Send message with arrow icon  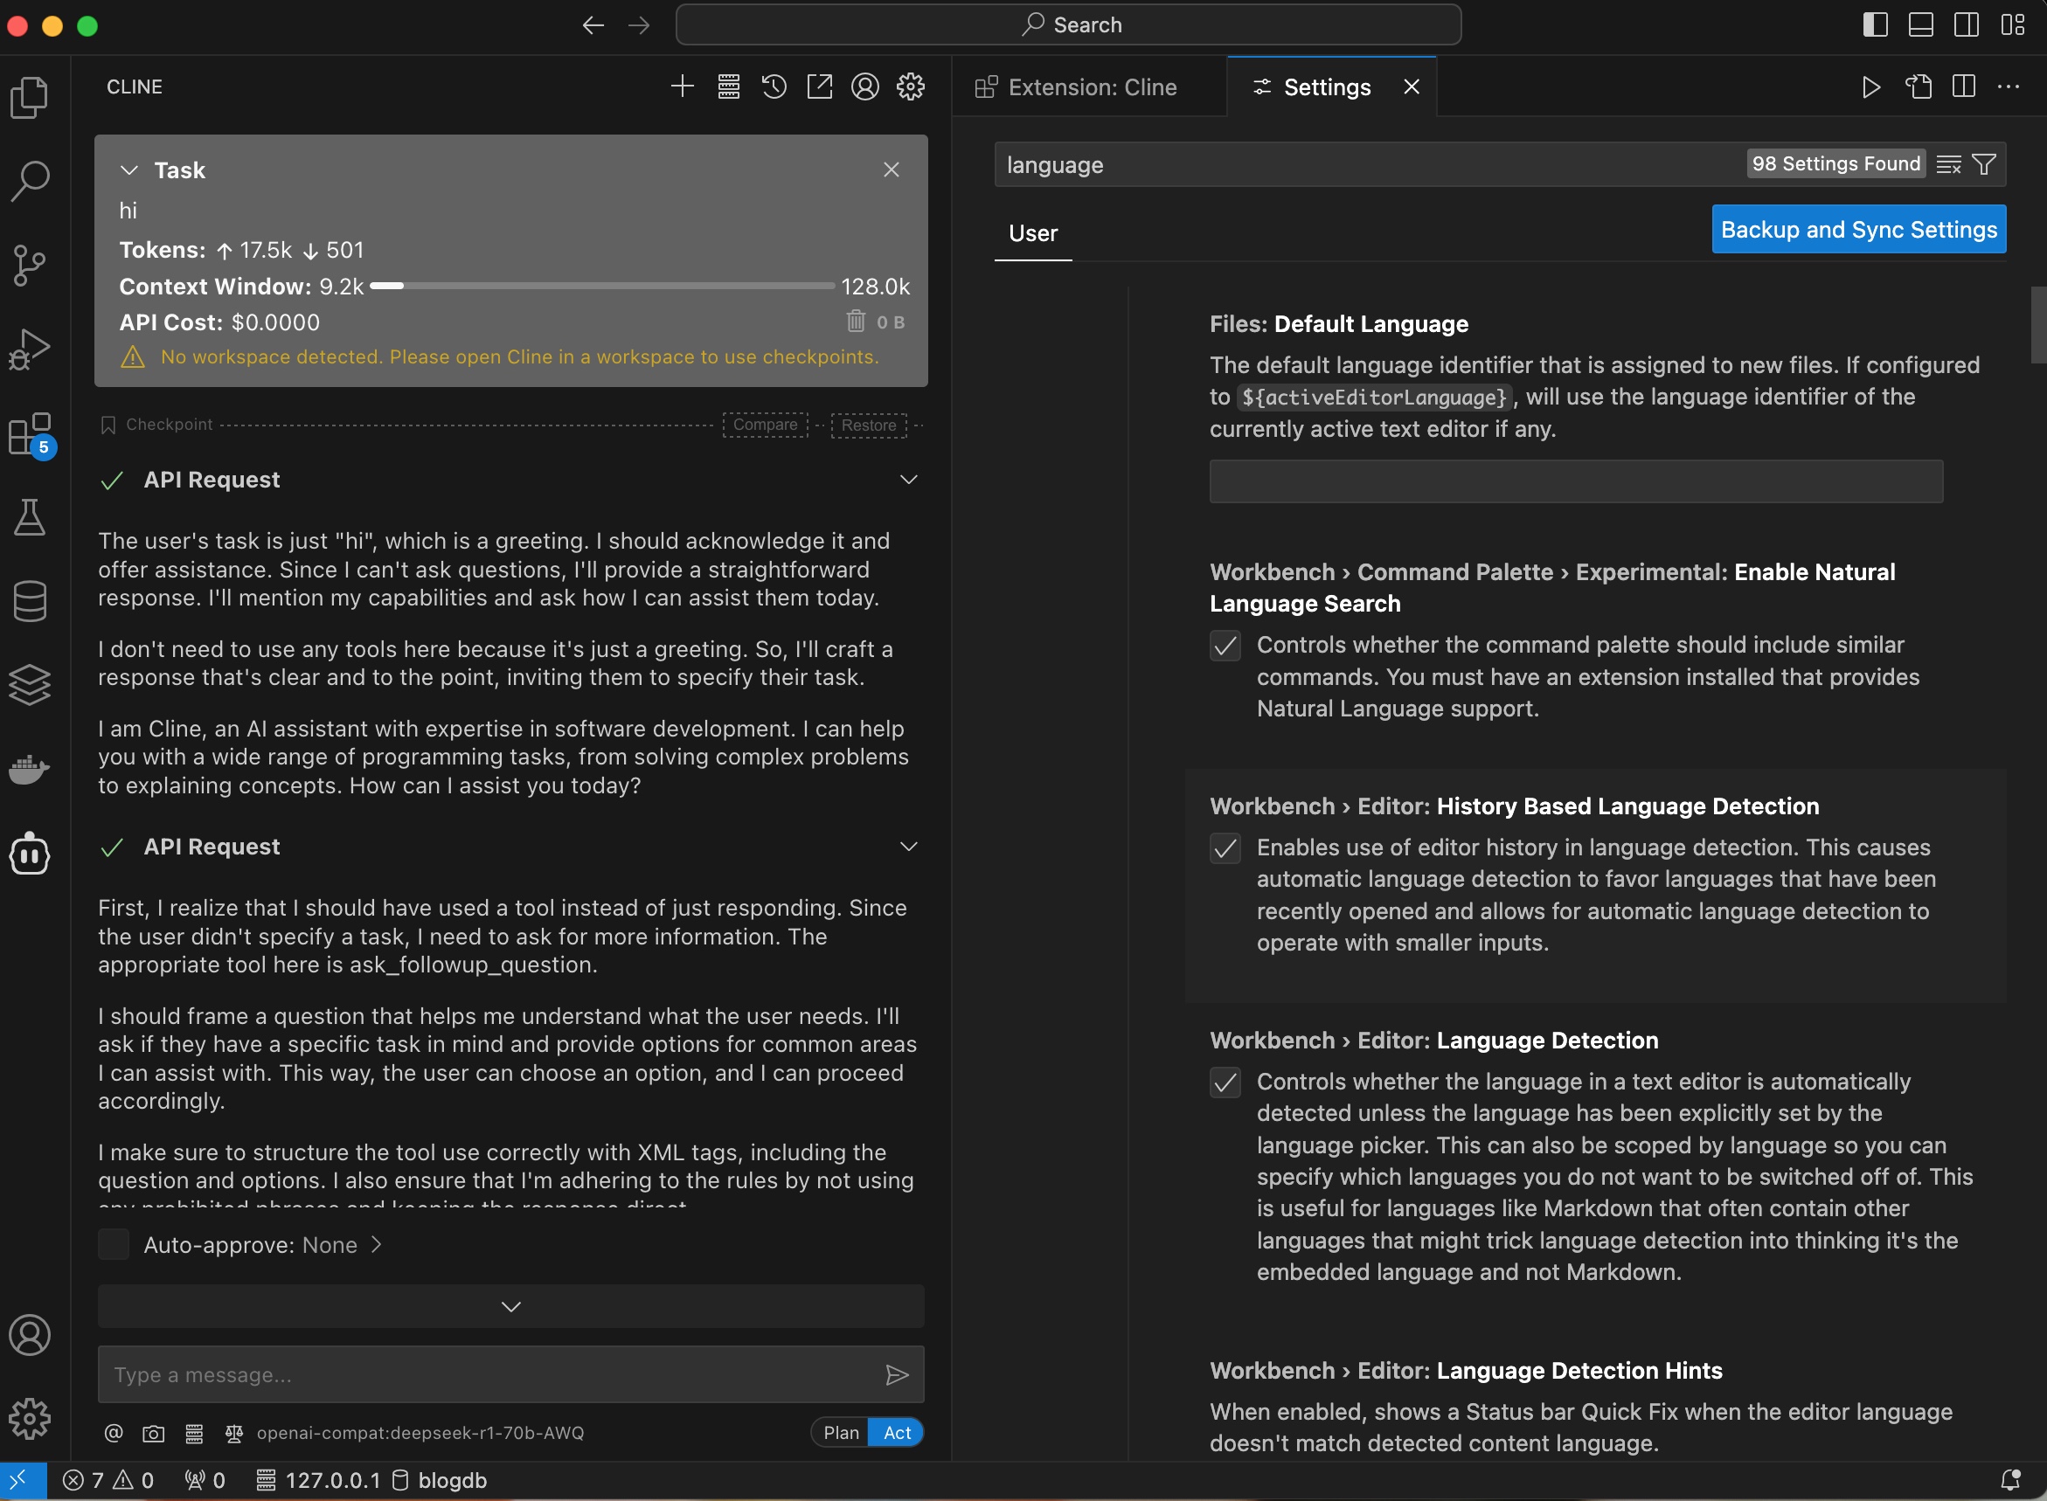click(896, 1374)
